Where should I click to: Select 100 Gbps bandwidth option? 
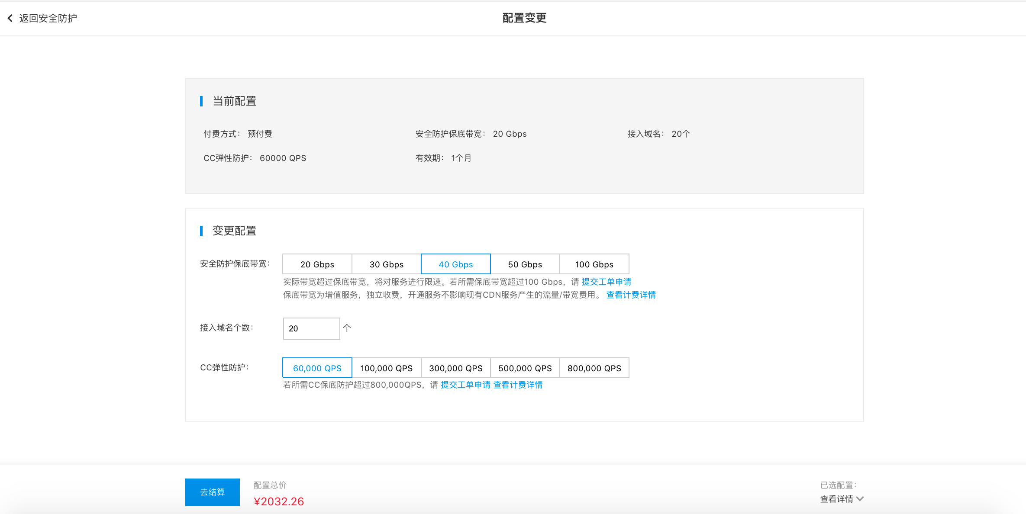coord(594,264)
